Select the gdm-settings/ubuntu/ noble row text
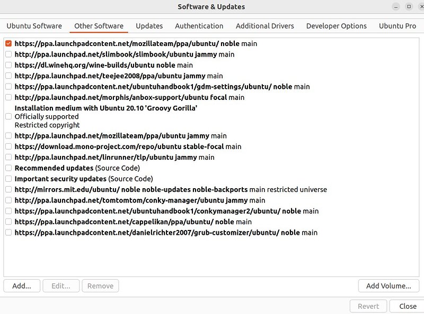 click(x=162, y=87)
